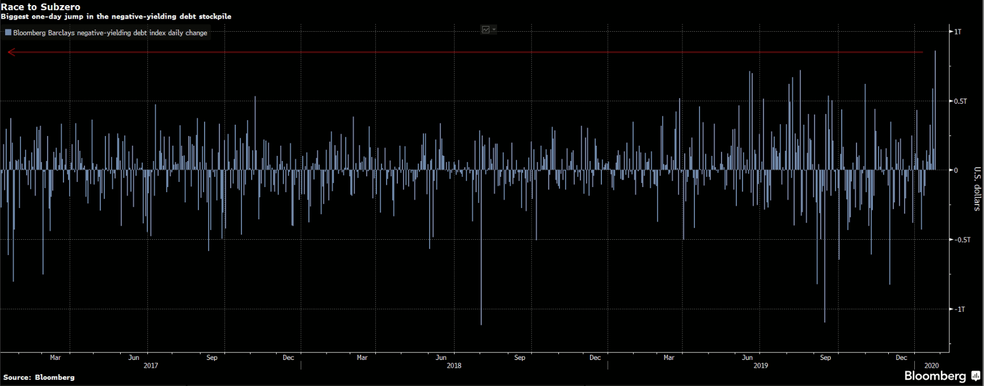Click the '-0.5T' y-axis label
The image size is (984, 386).
(x=962, y=240)
